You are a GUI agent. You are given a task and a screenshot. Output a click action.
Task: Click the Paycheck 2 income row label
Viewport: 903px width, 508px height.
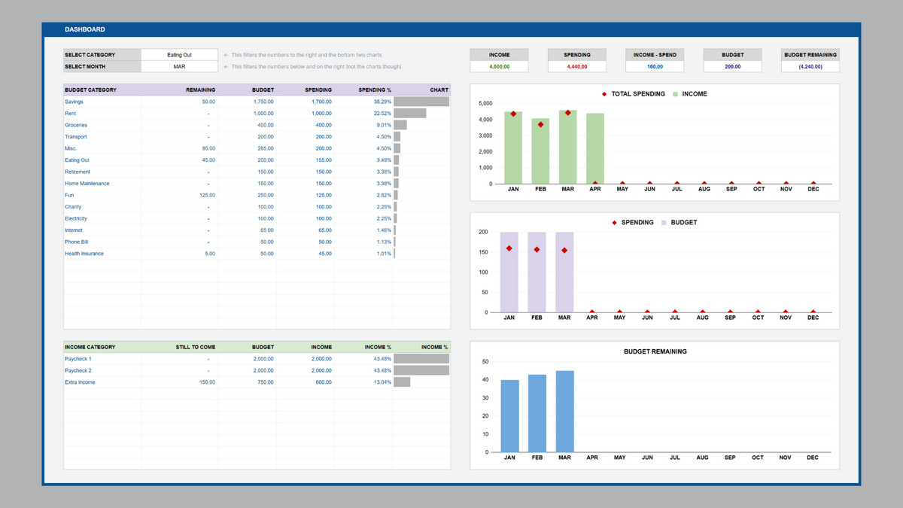78,370
